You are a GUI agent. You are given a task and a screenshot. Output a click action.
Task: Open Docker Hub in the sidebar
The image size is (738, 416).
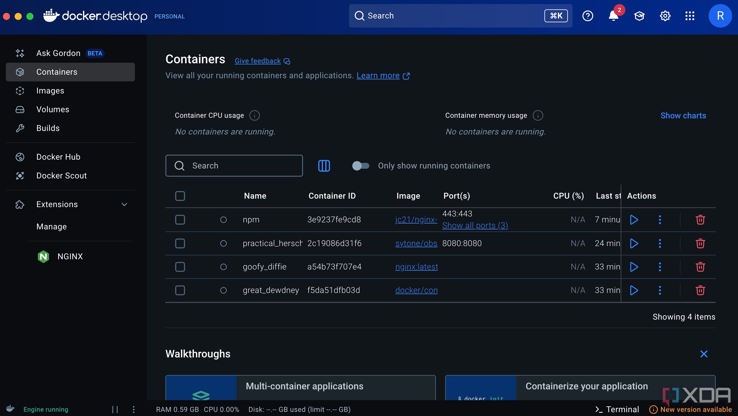pos(70,157)
